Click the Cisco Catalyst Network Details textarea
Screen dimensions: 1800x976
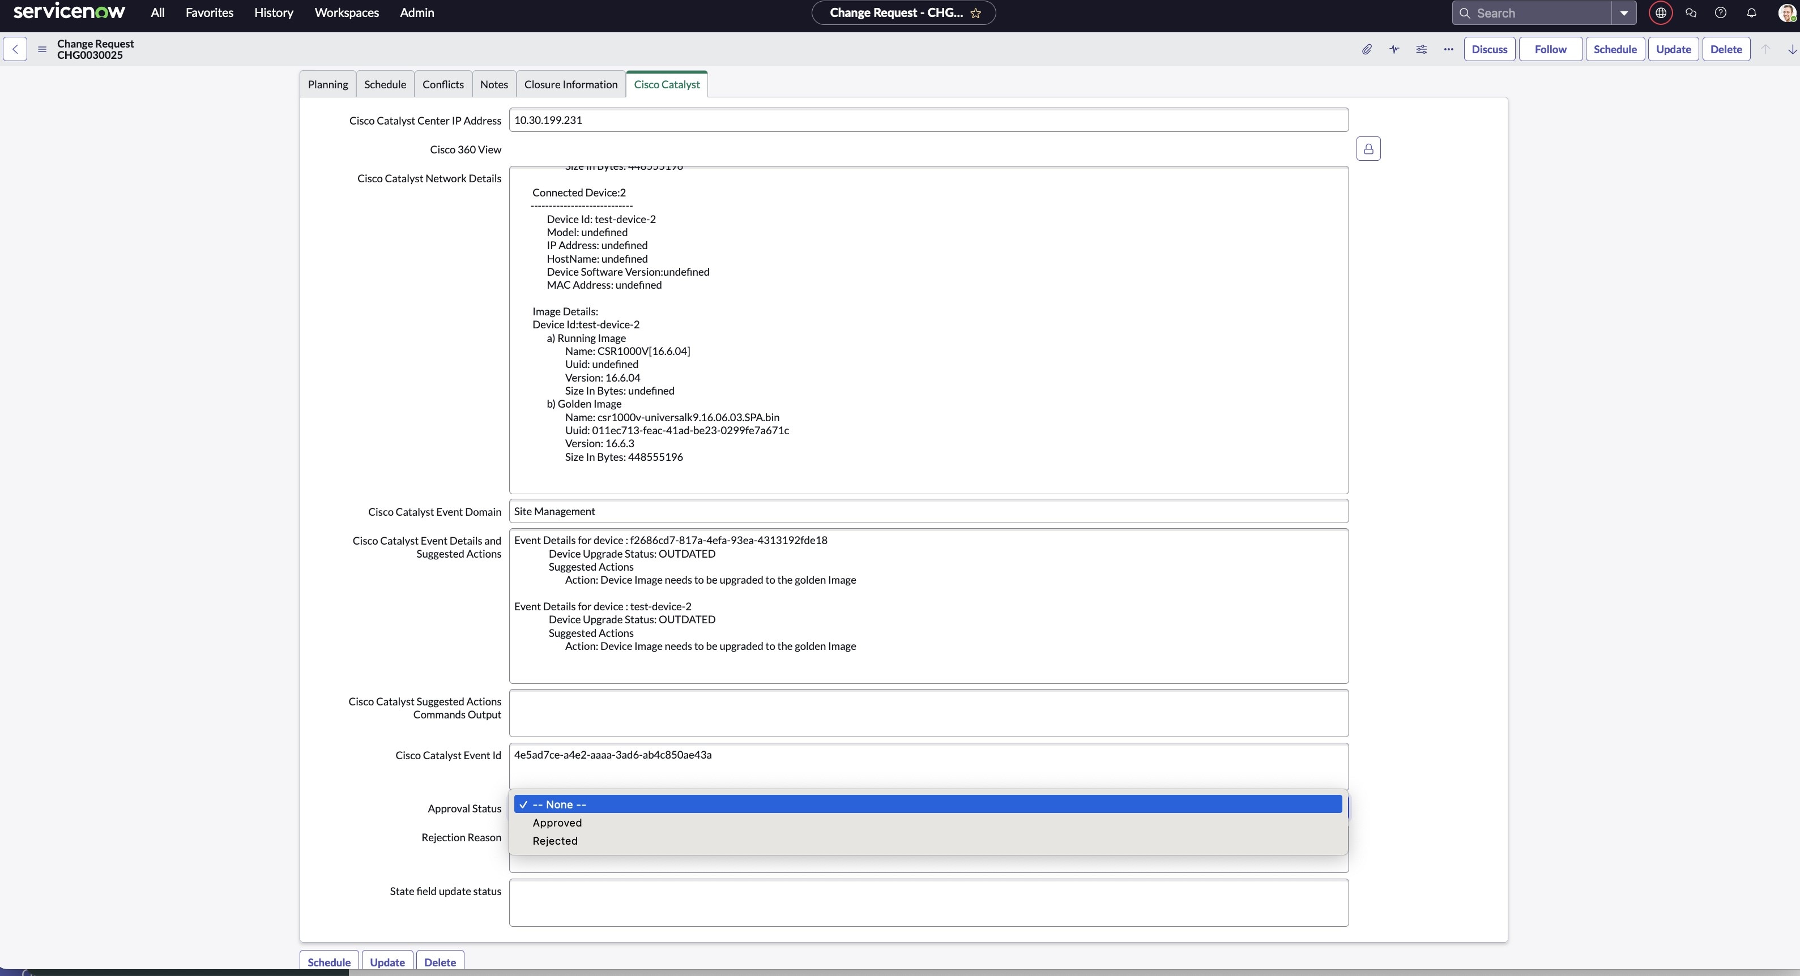tap(929, 329)
